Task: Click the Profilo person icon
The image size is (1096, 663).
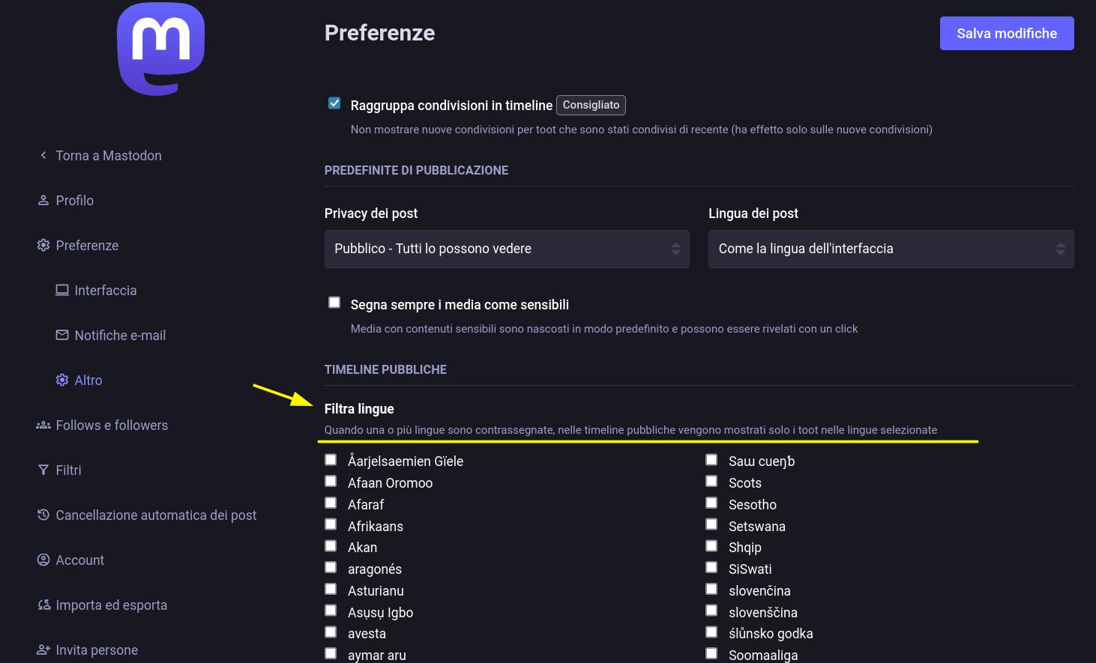Action: click(x=43, y=200)
